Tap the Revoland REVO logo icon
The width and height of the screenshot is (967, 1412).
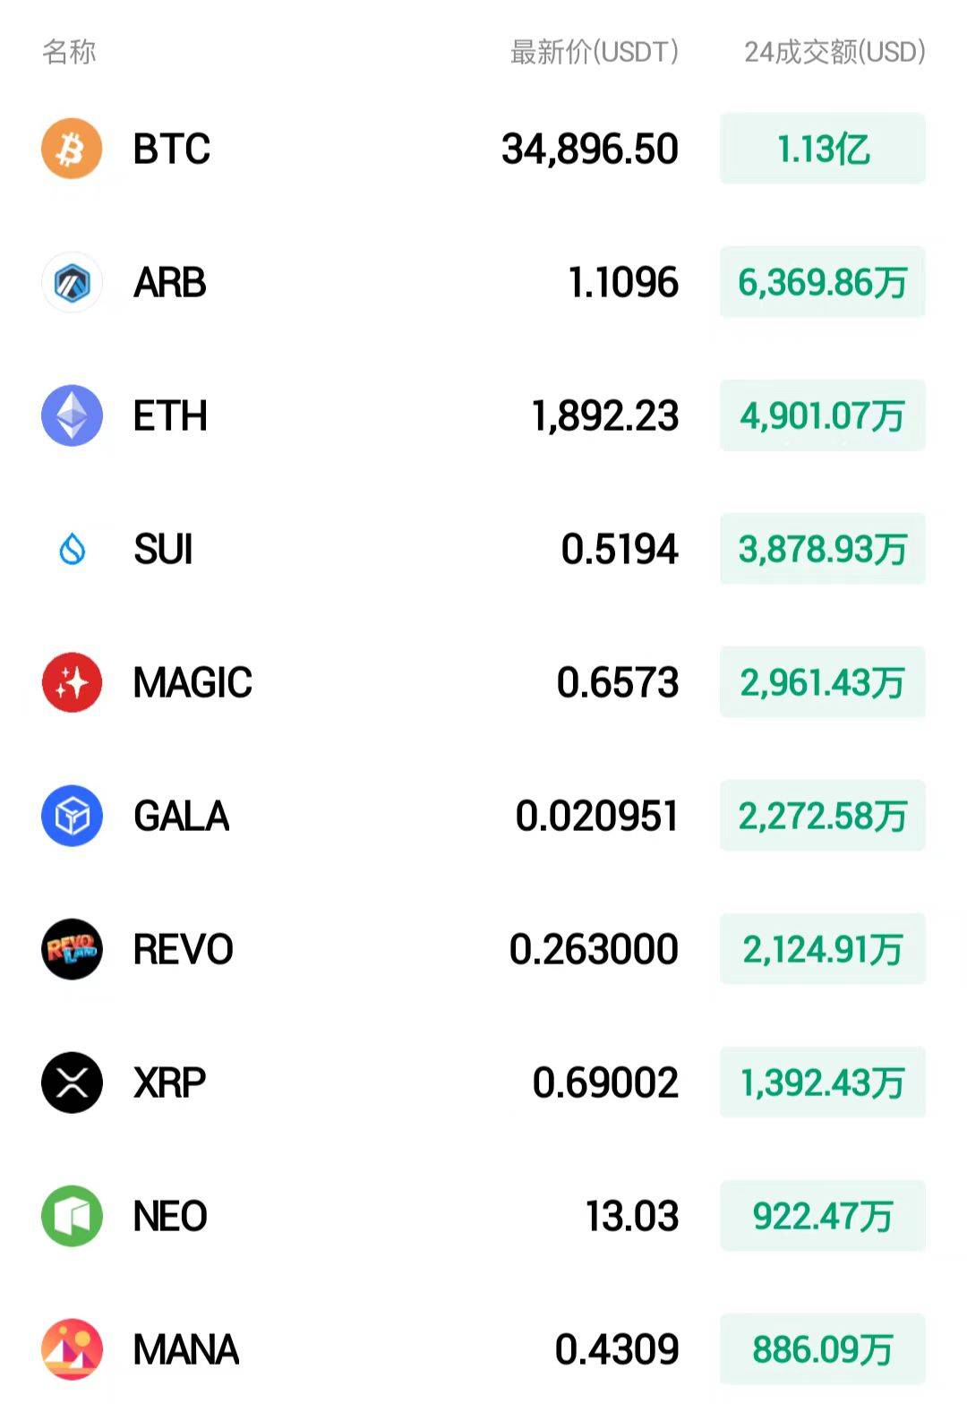pyautogui.click(x=72, y=949)
